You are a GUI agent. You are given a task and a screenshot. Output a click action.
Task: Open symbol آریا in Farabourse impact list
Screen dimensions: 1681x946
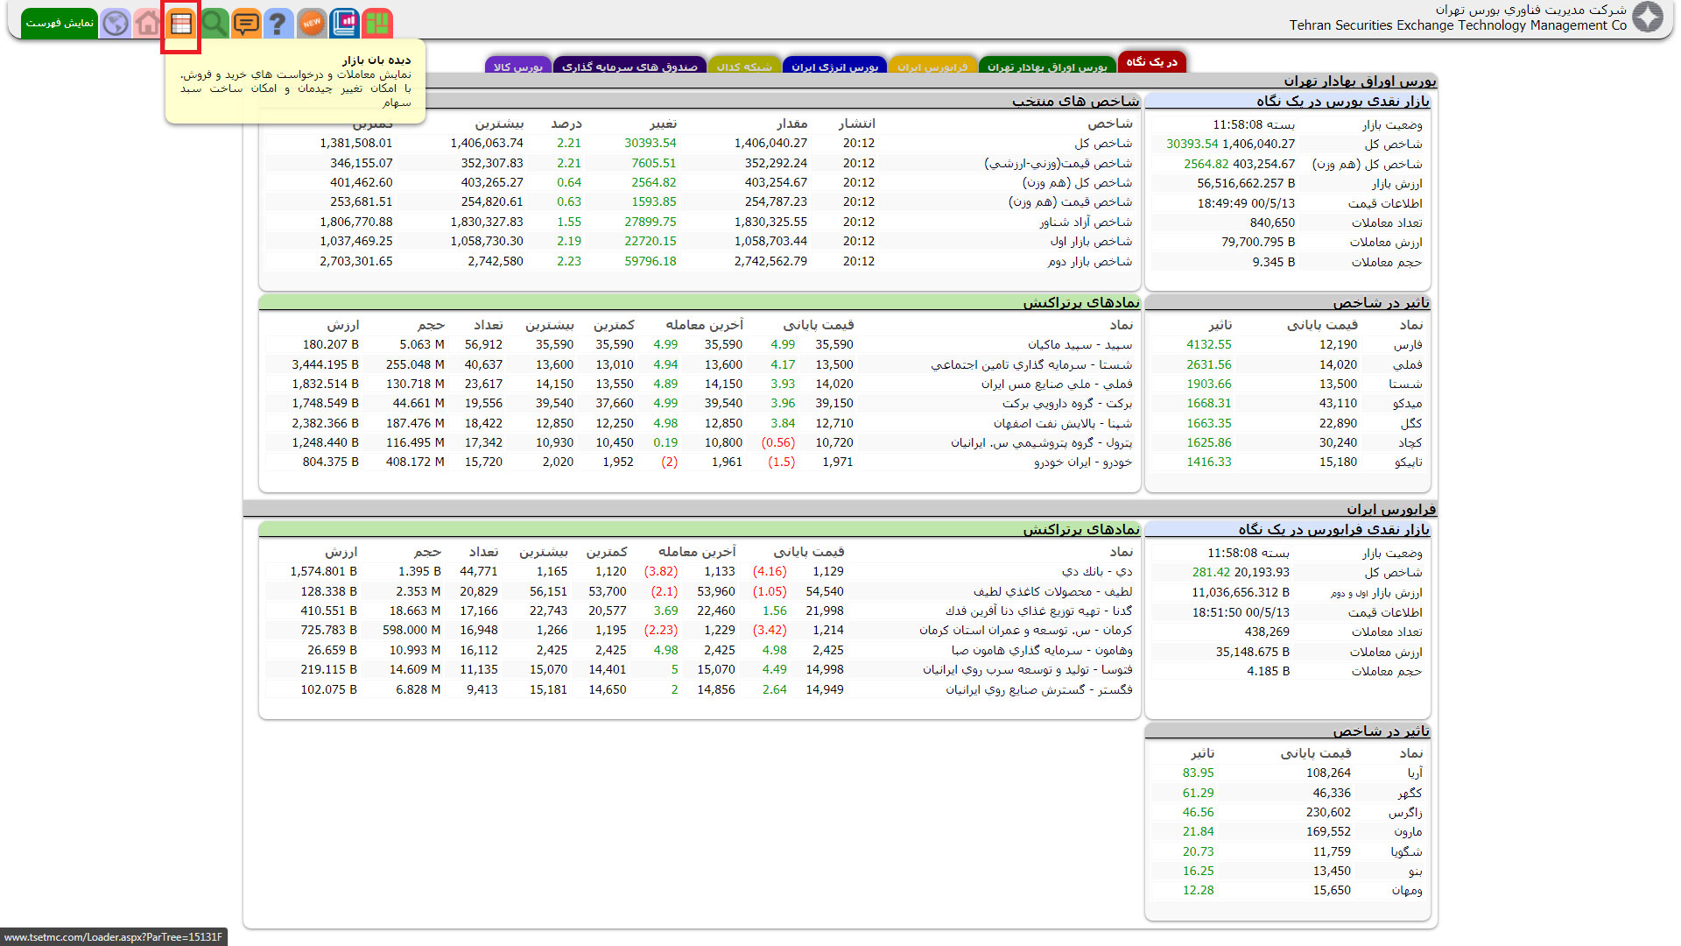(x=1415, y=773)
